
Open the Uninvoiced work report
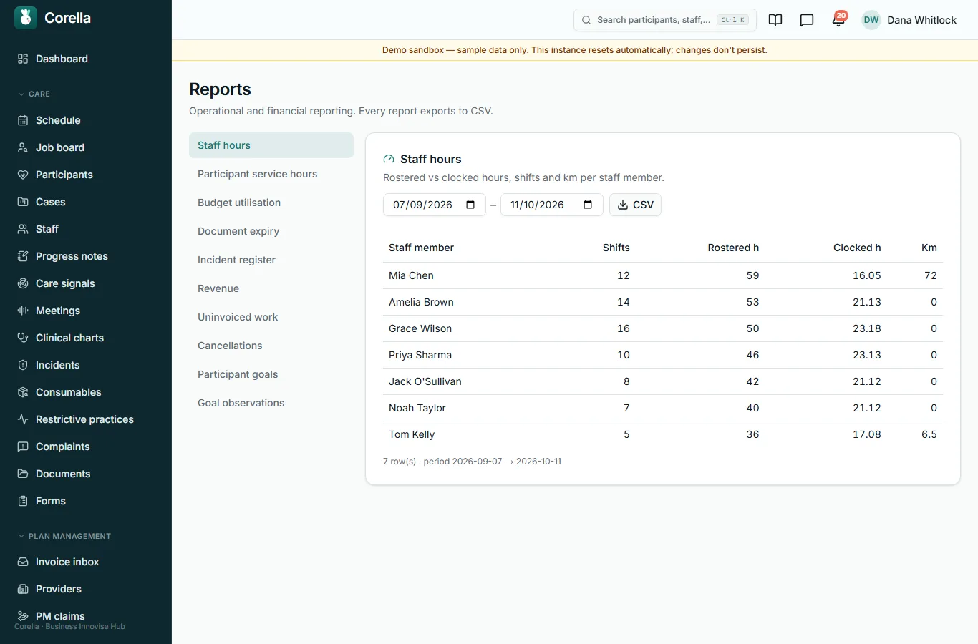pos(271,317)
